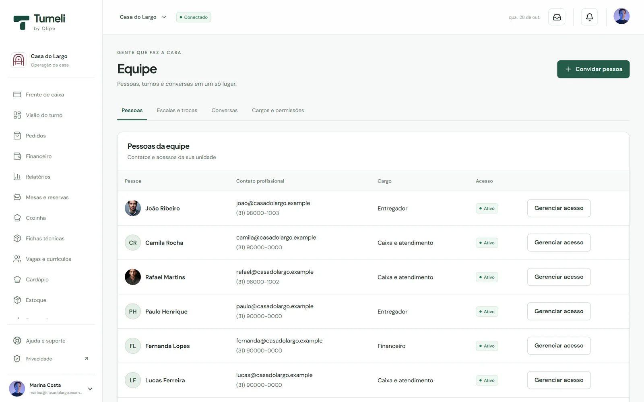Expand the Marina Costa account menu
The image size is (644, 402).
[x=90, y=389]
